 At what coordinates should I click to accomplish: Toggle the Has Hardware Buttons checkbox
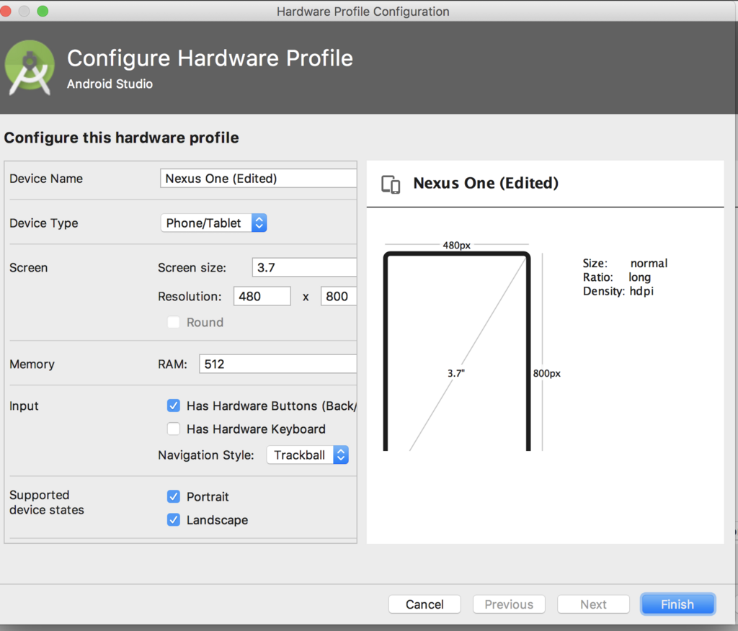174,406
